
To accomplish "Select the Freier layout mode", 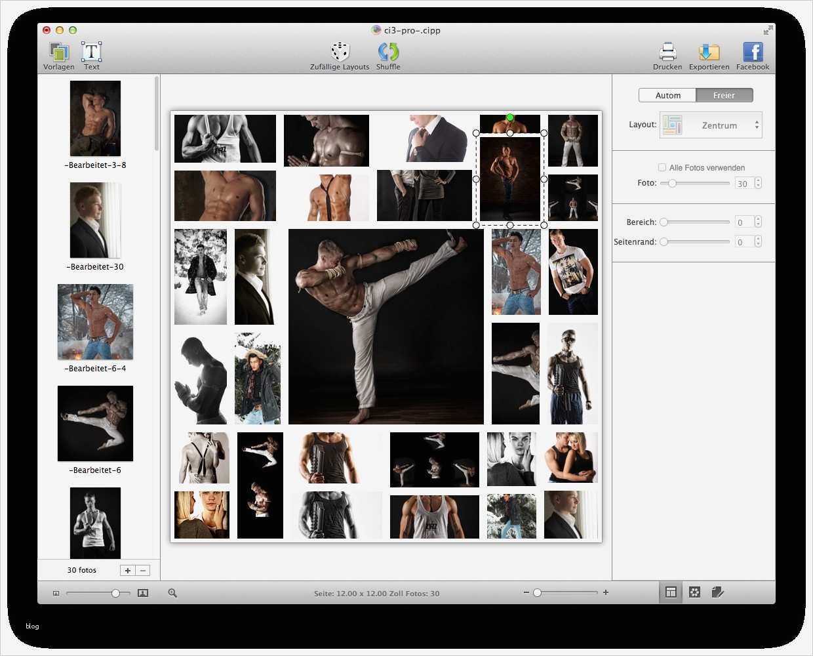I will point(724,95).
